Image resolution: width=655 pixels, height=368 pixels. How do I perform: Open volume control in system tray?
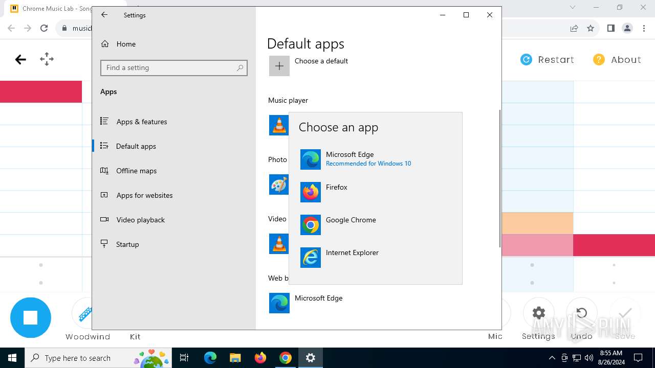click(589, 358)
